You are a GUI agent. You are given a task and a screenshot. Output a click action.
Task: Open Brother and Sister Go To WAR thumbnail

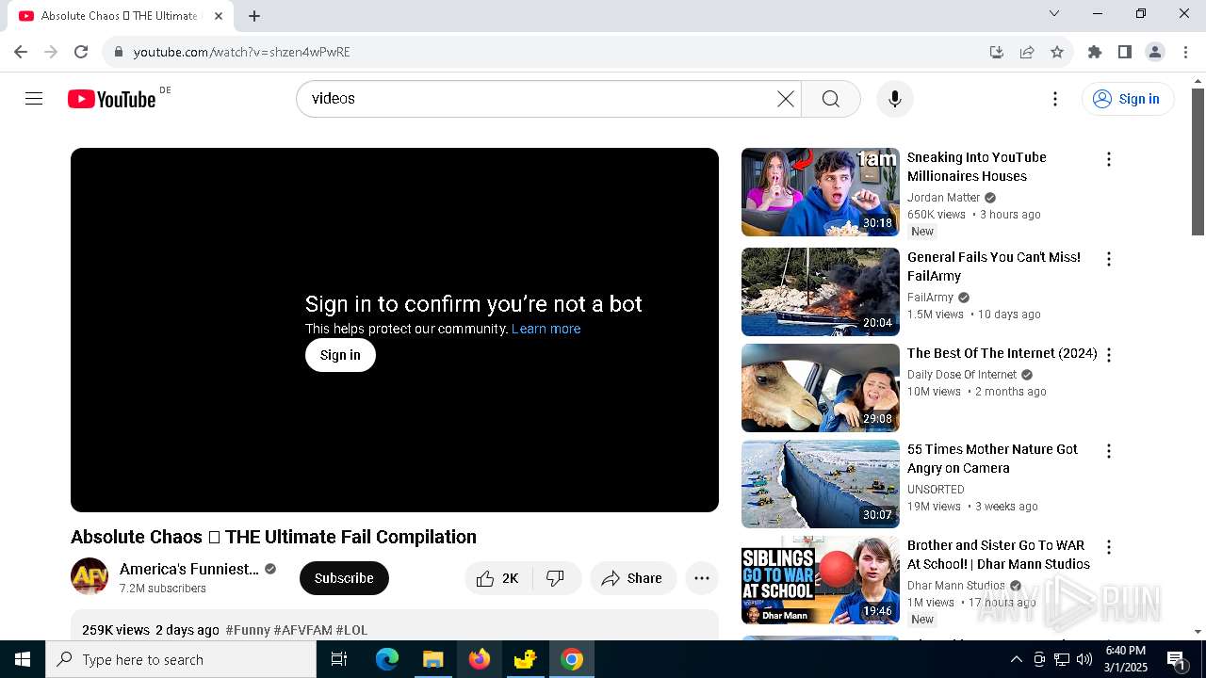coord(821,580)
